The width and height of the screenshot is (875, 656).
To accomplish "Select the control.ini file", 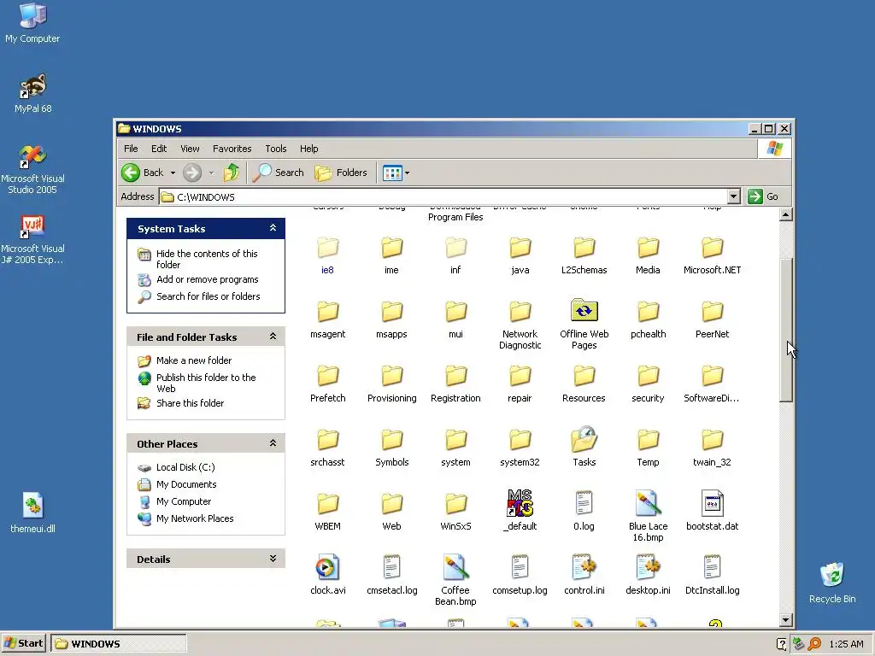I will 584,575.
